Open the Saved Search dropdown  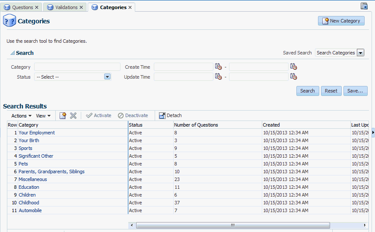(360, 53)
